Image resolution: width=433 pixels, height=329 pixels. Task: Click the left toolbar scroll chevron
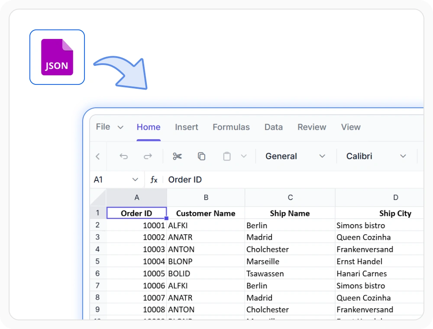click(x=98, y=157)
